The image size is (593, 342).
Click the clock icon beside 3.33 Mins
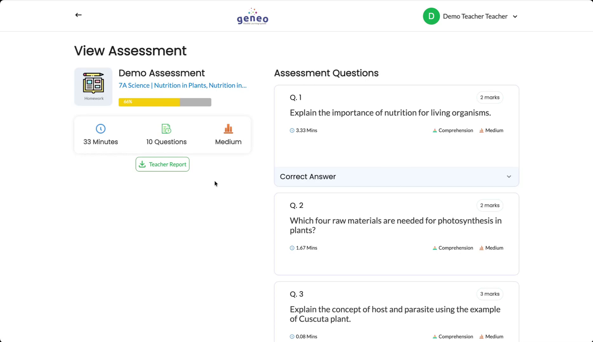click(x=292, y=130)
